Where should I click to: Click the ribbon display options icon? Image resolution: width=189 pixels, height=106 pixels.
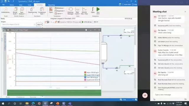coord(120,4)
